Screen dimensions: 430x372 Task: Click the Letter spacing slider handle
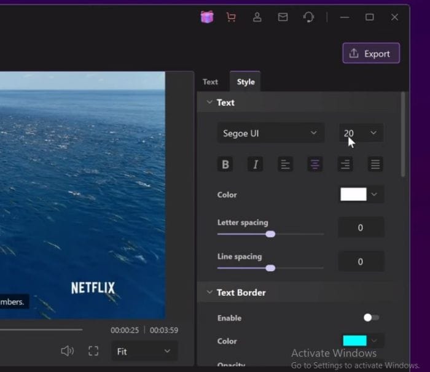point(270,234)
